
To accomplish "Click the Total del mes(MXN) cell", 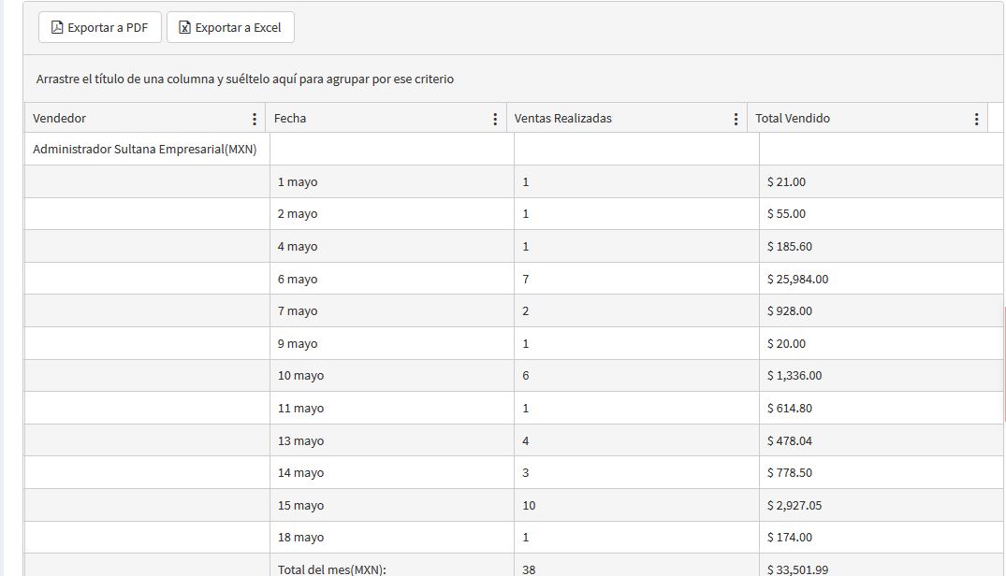I will 332,569.
